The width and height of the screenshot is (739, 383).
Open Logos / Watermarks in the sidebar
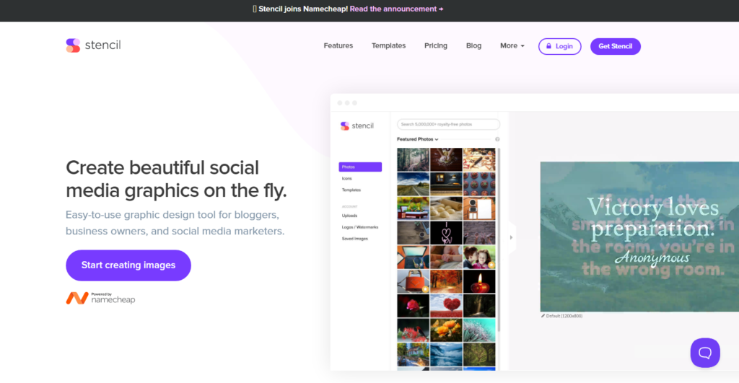(360, 227)
